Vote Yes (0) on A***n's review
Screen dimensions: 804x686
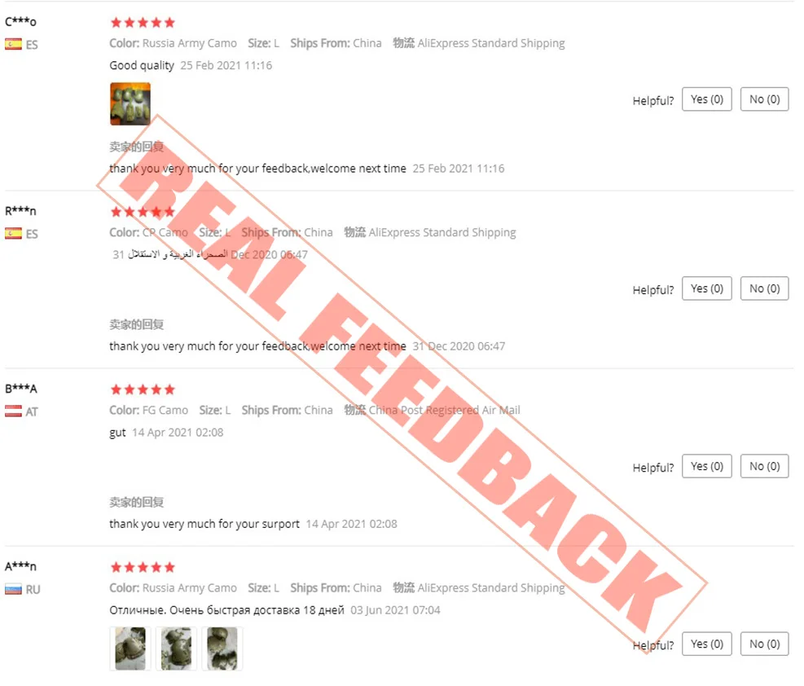(706, 644)
